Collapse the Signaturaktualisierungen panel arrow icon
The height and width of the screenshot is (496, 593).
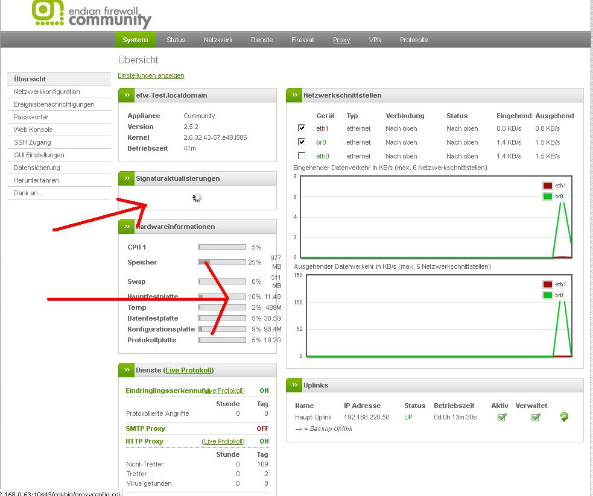127,178
